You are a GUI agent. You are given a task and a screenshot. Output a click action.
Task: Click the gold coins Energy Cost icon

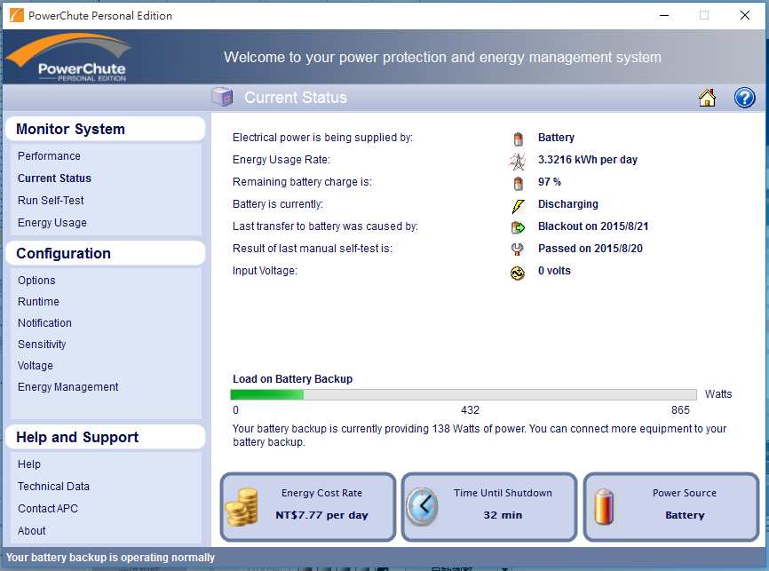(242, 507)
